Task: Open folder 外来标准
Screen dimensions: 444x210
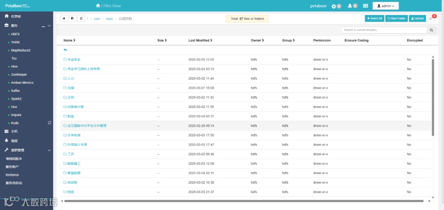Action: (x=74, y=135)
